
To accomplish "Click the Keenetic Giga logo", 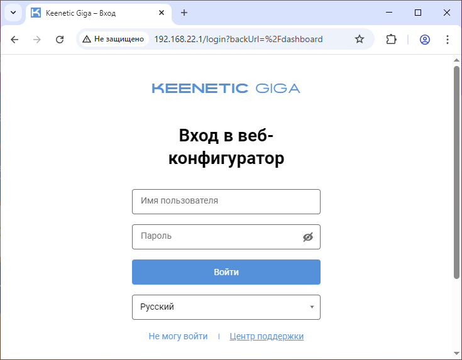I will (x=226, y=89).
